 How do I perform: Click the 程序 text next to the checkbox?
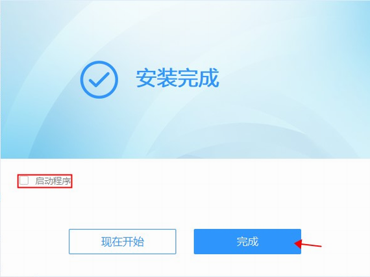click(62, 181)
